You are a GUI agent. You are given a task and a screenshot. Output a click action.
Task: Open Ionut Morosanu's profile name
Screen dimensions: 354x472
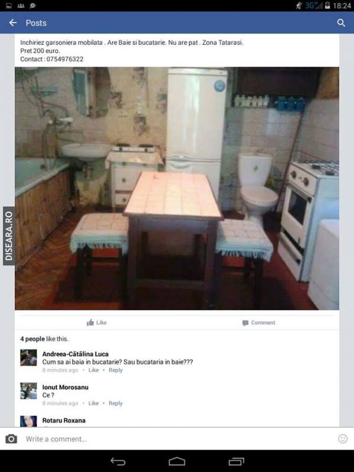click(x=65, y=387)
